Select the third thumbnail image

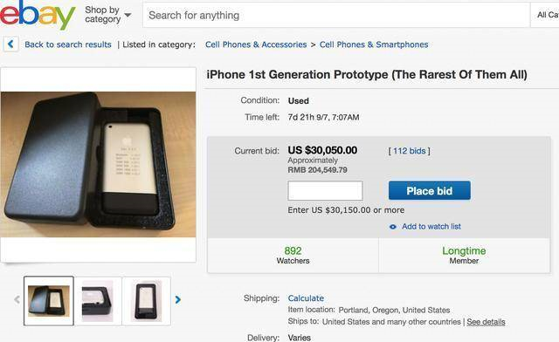click(x=146, y=301)
